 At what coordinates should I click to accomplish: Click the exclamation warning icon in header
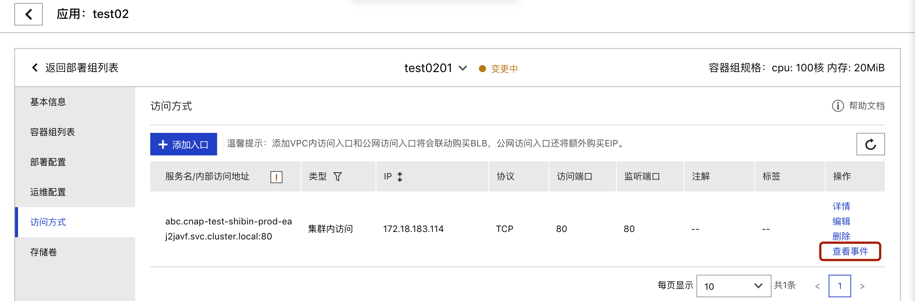click(x=276, y=177)
